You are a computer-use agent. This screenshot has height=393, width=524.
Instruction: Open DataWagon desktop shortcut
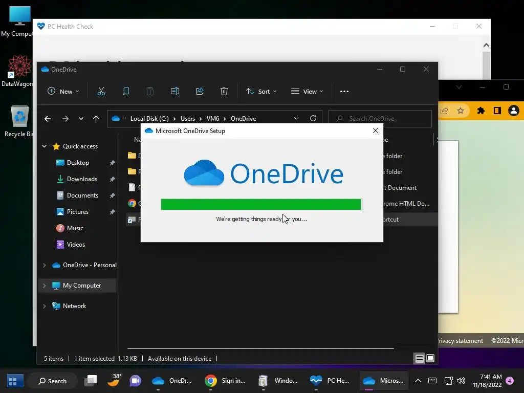18,71
